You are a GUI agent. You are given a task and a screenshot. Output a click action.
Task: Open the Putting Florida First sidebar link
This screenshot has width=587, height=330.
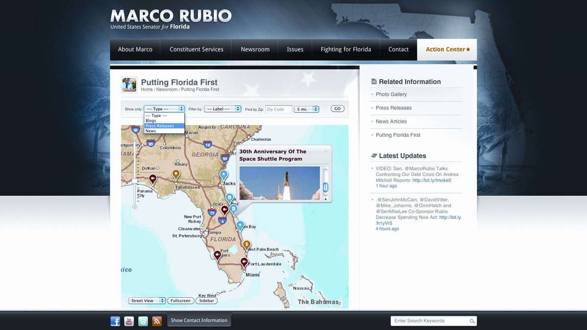tap(398, 135)
